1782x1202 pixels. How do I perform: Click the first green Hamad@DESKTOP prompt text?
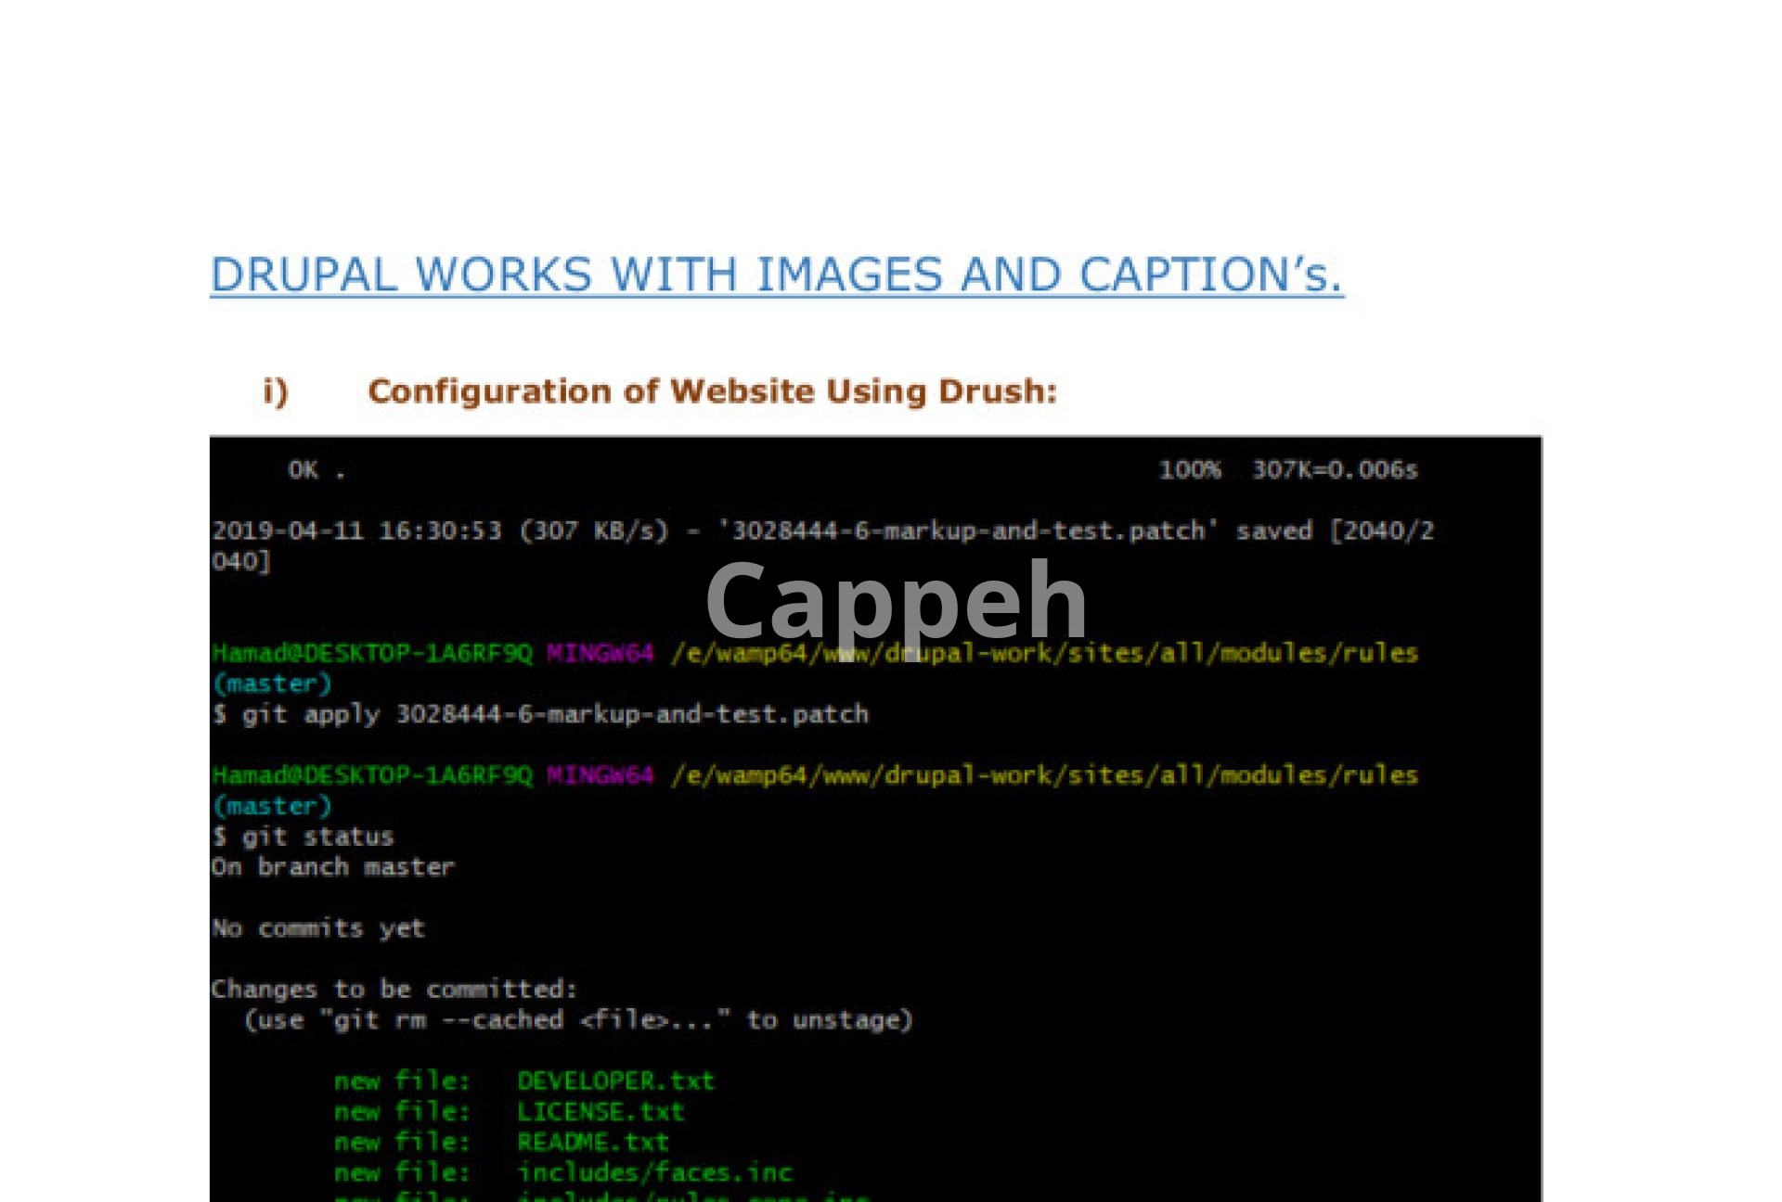[372, 653]
